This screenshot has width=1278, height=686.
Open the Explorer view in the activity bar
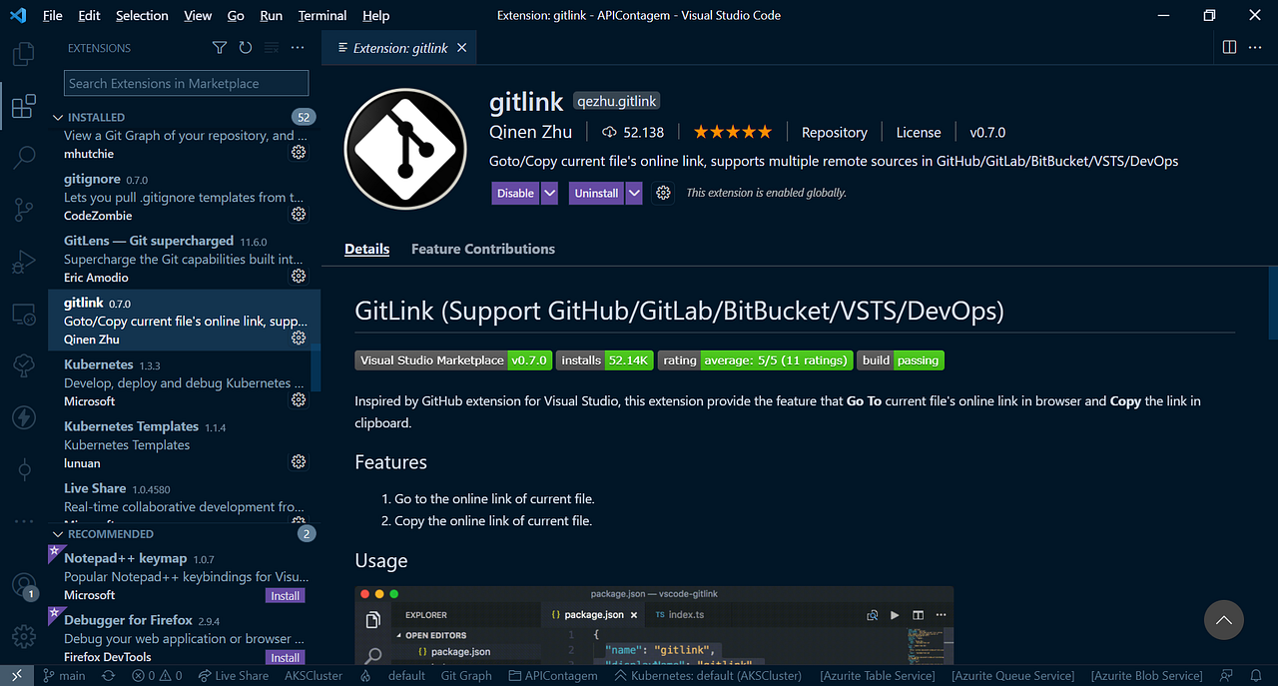click(24, 53)
